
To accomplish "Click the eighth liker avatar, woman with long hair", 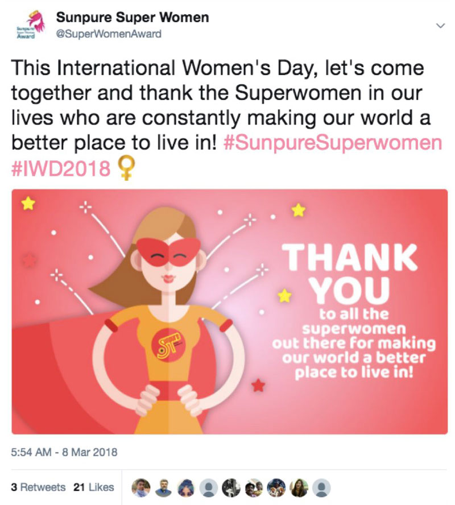I will coord(300,487).
